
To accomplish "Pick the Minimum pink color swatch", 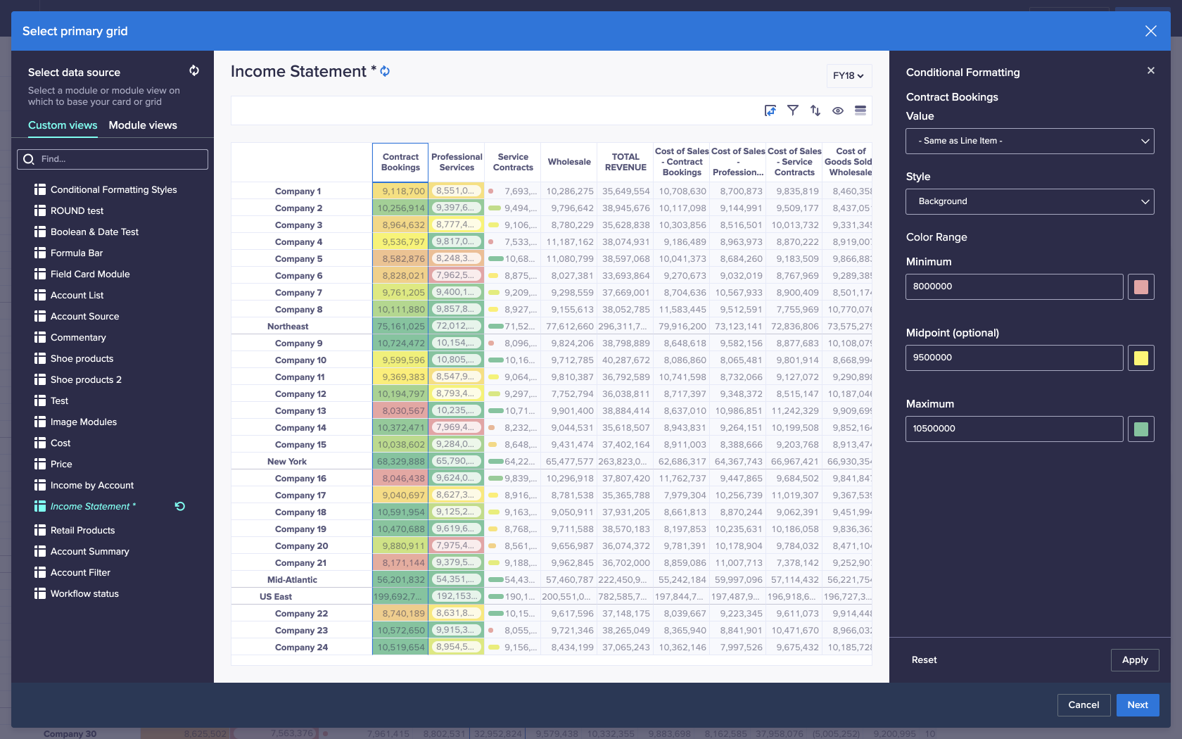I will [x=1141, y=287].
